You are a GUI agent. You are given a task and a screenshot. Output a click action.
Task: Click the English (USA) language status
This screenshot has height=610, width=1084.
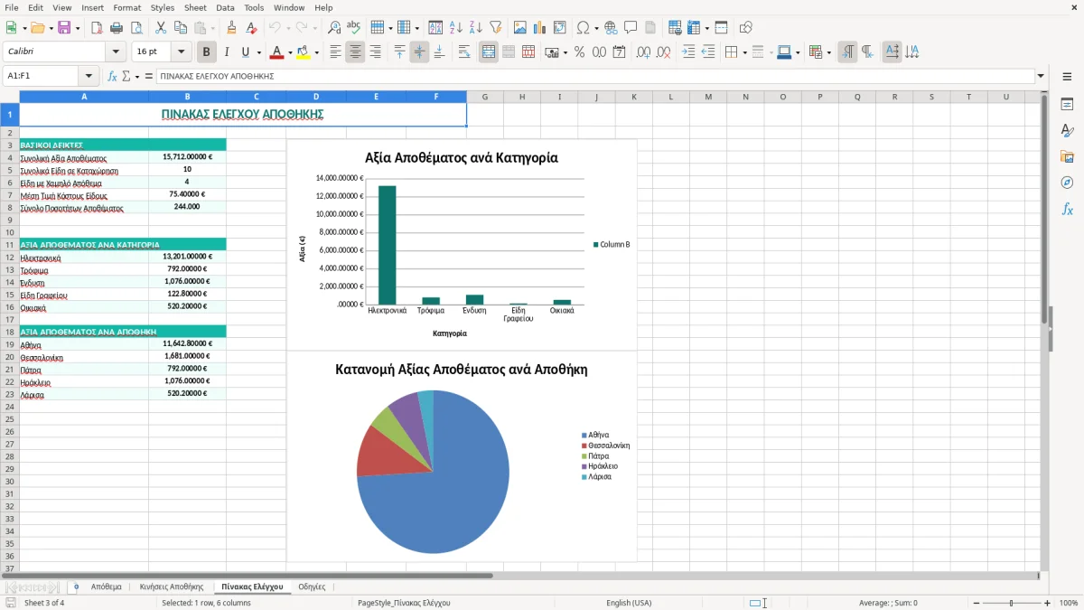tap(629, 603)
